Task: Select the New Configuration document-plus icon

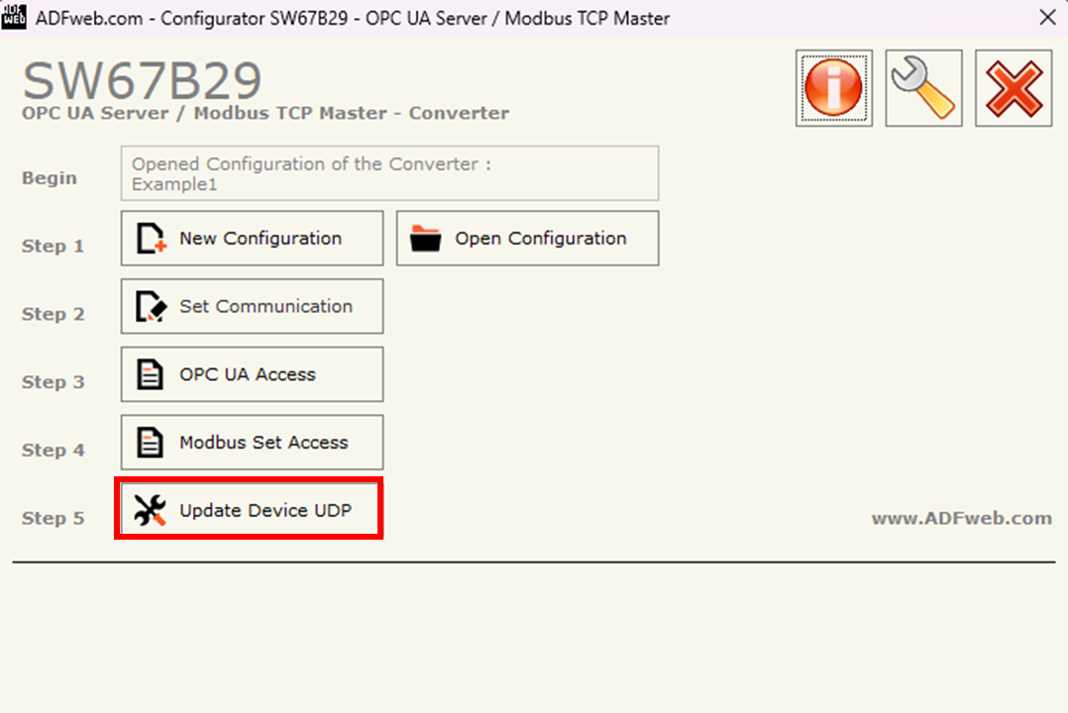Action: click(151, 238)
